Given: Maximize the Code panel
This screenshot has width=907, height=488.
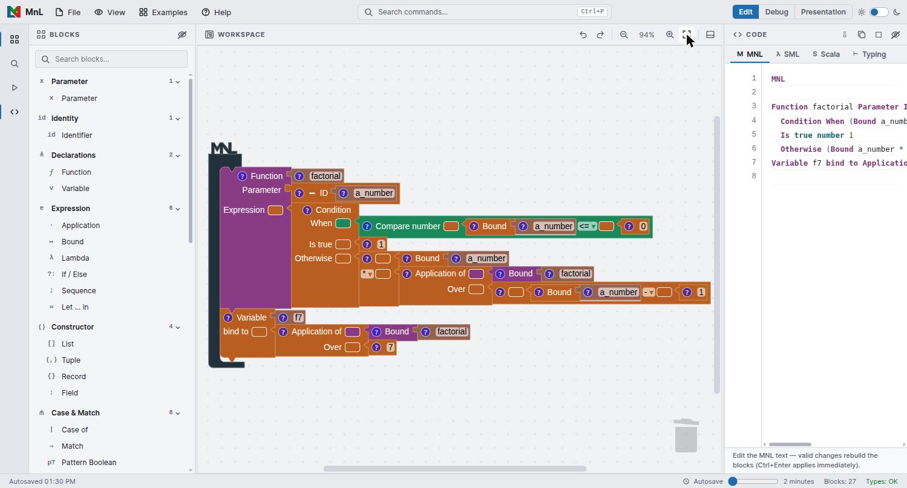Looking at the screenshot, I should coord(879,34).
